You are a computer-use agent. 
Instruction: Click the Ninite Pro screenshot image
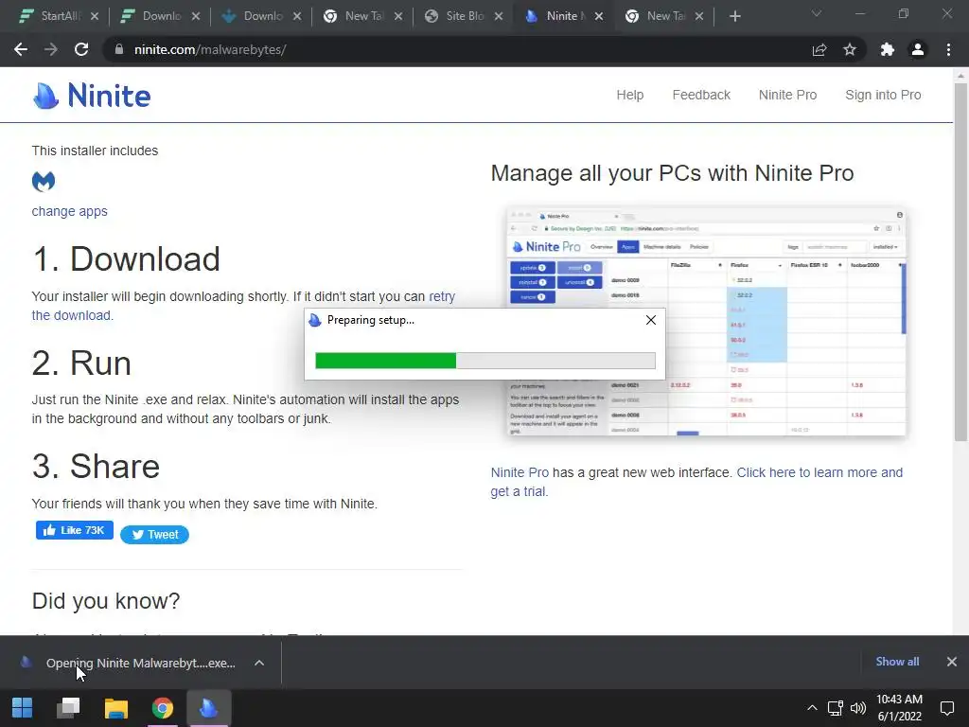(706, 322)
